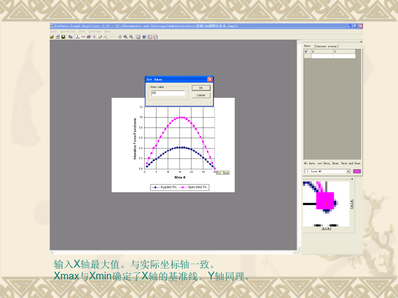This screenshot has width=398, height=298.
Task: Select the Eraser tool in toolbar
Action: pyautogui.click(x=100, y=37)
